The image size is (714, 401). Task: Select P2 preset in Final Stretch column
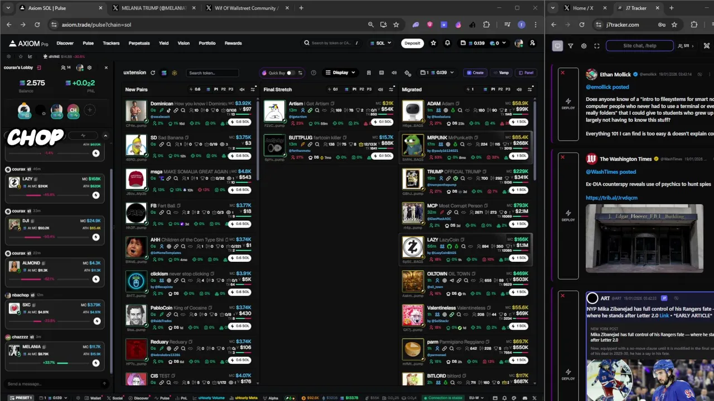tap(361, 89)
